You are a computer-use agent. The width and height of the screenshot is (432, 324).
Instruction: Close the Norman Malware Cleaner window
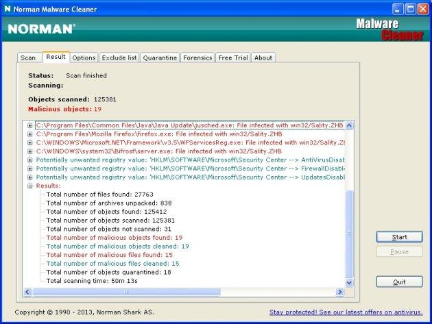point(423,10)
